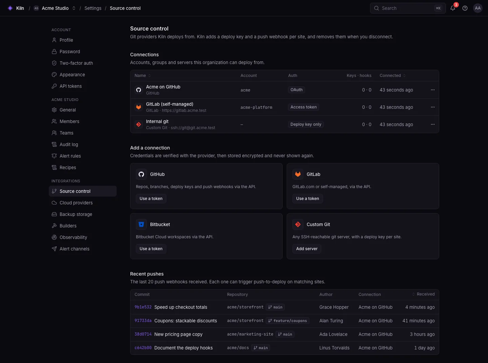Screen dimensions: 488x363
Task: Open the AA user avatar menu
Action: tap(478, 8)
